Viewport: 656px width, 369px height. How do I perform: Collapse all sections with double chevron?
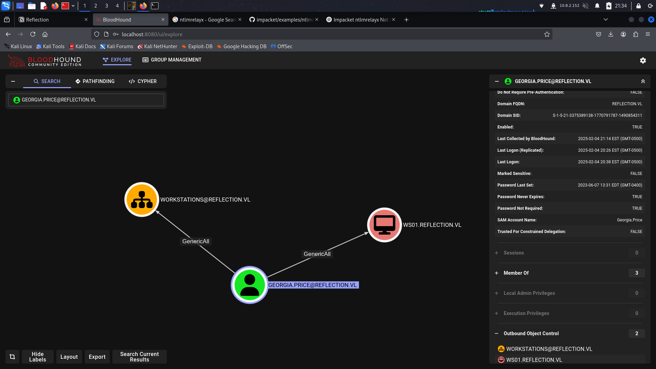tap(643, 81)
